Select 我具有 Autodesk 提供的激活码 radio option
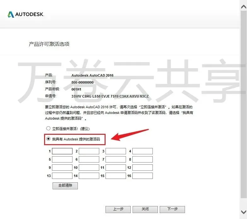 [49, 139]
